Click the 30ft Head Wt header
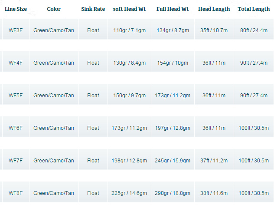 pyautogui.click(x=129, y=9)
